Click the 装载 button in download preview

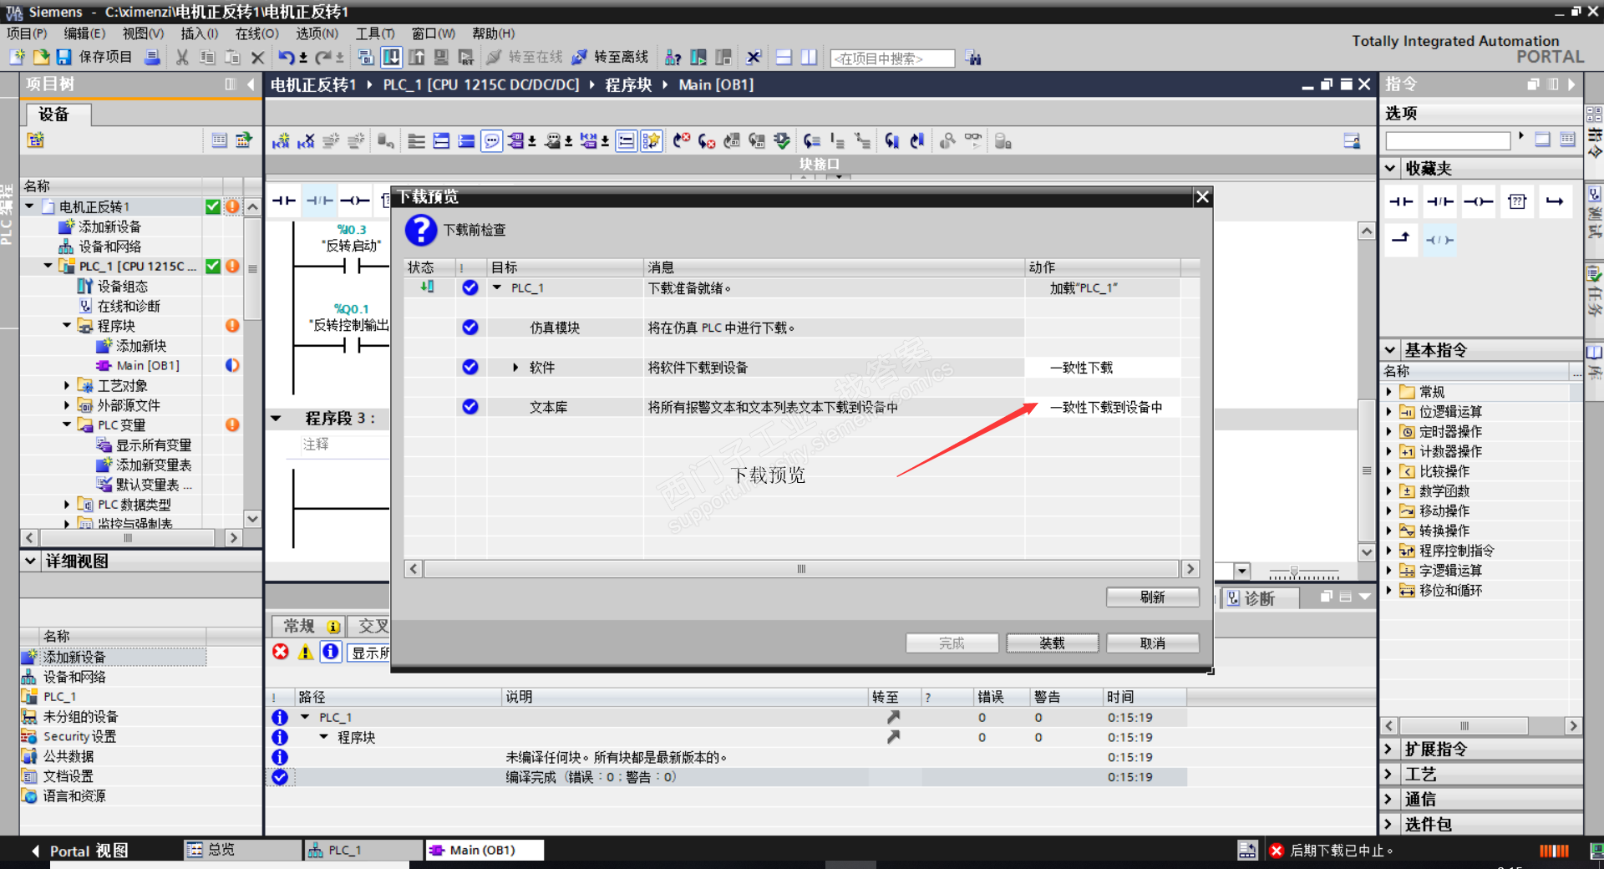1052,643
